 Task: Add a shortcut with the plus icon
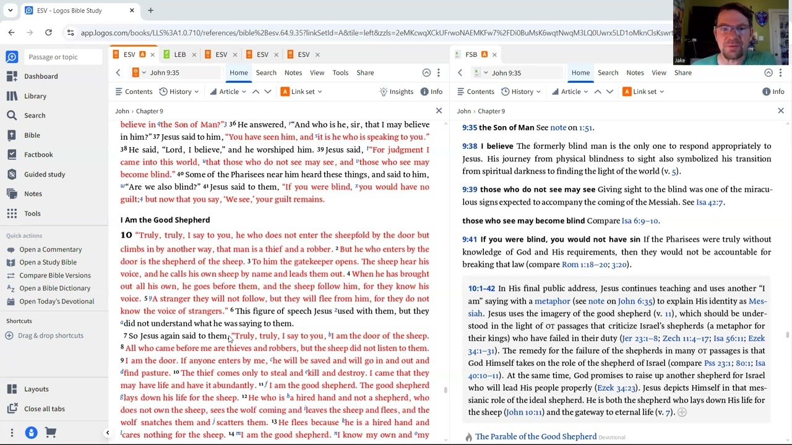(9, 336)
